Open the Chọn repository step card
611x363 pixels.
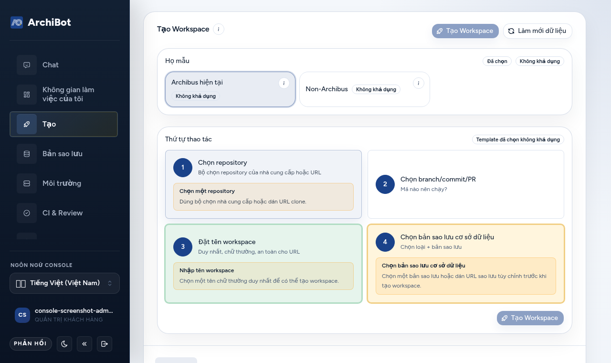click(263, 184)
